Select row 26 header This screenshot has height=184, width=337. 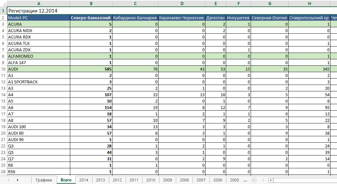(4, 171)
